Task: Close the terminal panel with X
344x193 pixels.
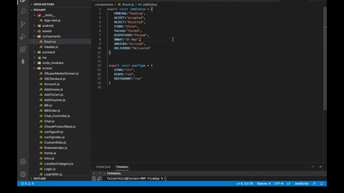Action: point(320,167)
